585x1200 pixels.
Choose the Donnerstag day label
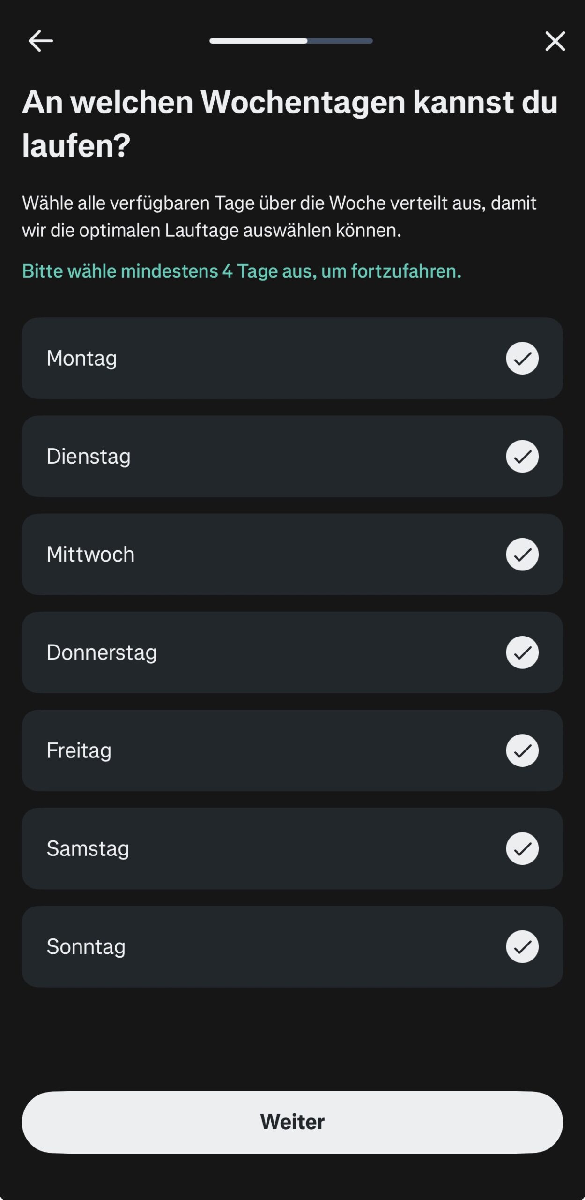pos(102,652)
